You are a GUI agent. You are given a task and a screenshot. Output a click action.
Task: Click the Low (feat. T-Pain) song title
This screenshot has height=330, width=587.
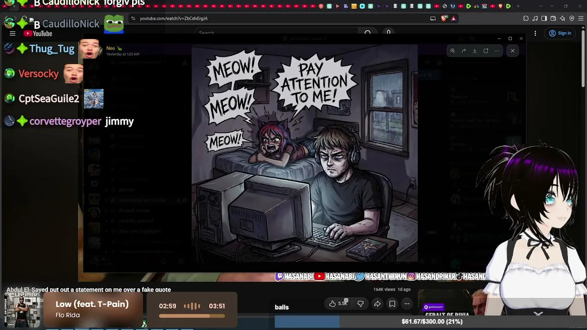tap(92, 304)
